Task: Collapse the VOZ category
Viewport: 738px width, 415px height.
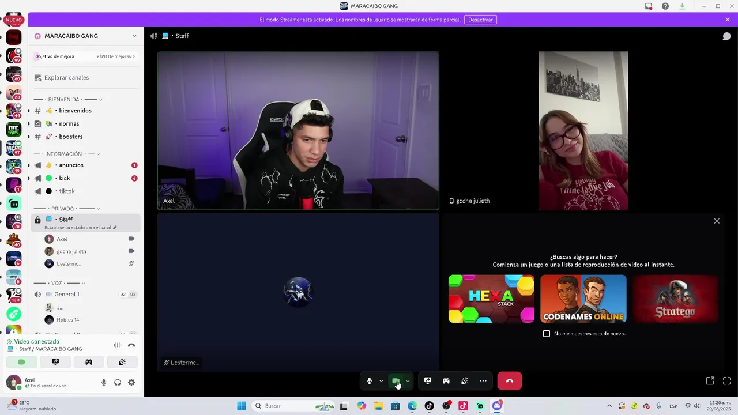Action: tap(59, 283)
